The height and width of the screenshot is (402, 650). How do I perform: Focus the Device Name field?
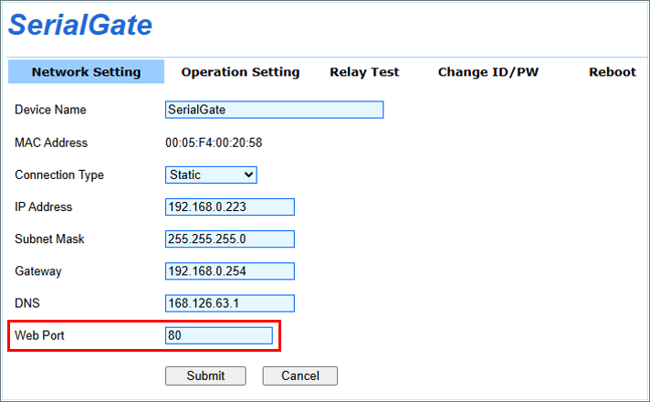[x=275, y=110]
